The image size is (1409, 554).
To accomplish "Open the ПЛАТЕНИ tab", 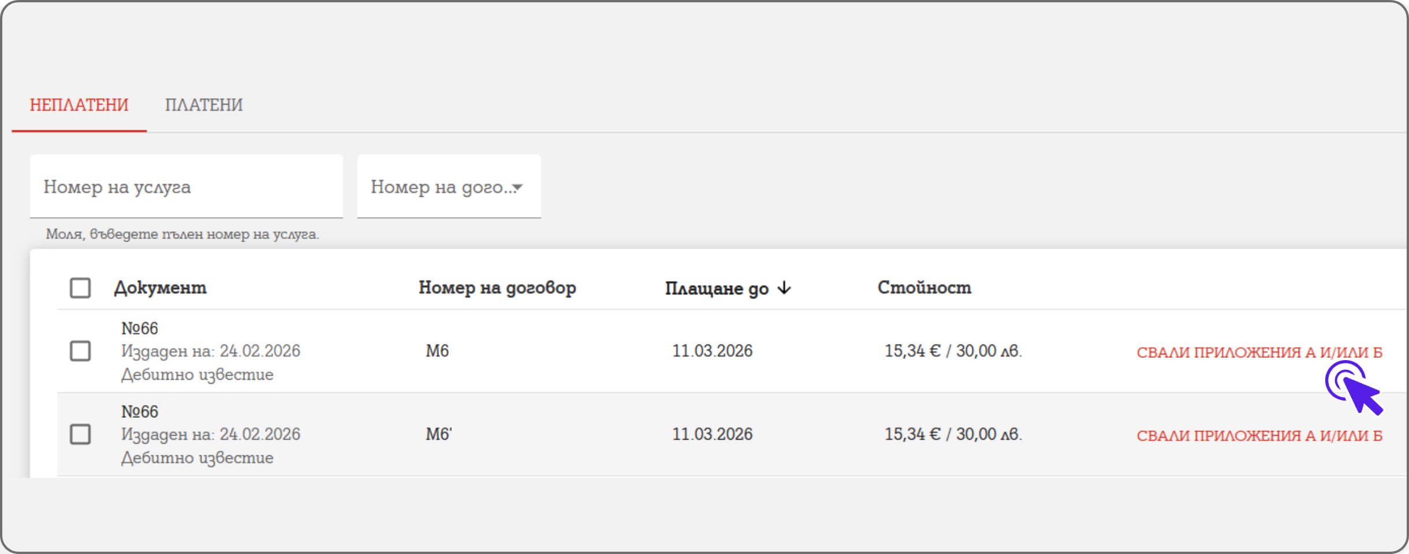I will coord(204,105).
